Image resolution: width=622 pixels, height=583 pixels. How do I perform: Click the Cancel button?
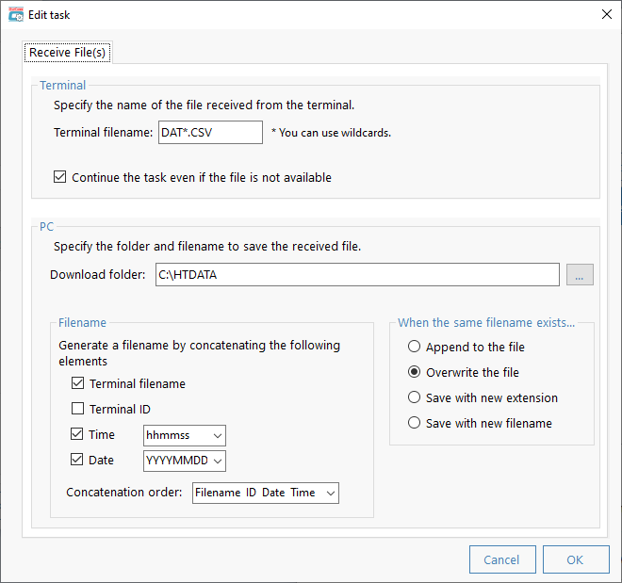coord(502,559)
